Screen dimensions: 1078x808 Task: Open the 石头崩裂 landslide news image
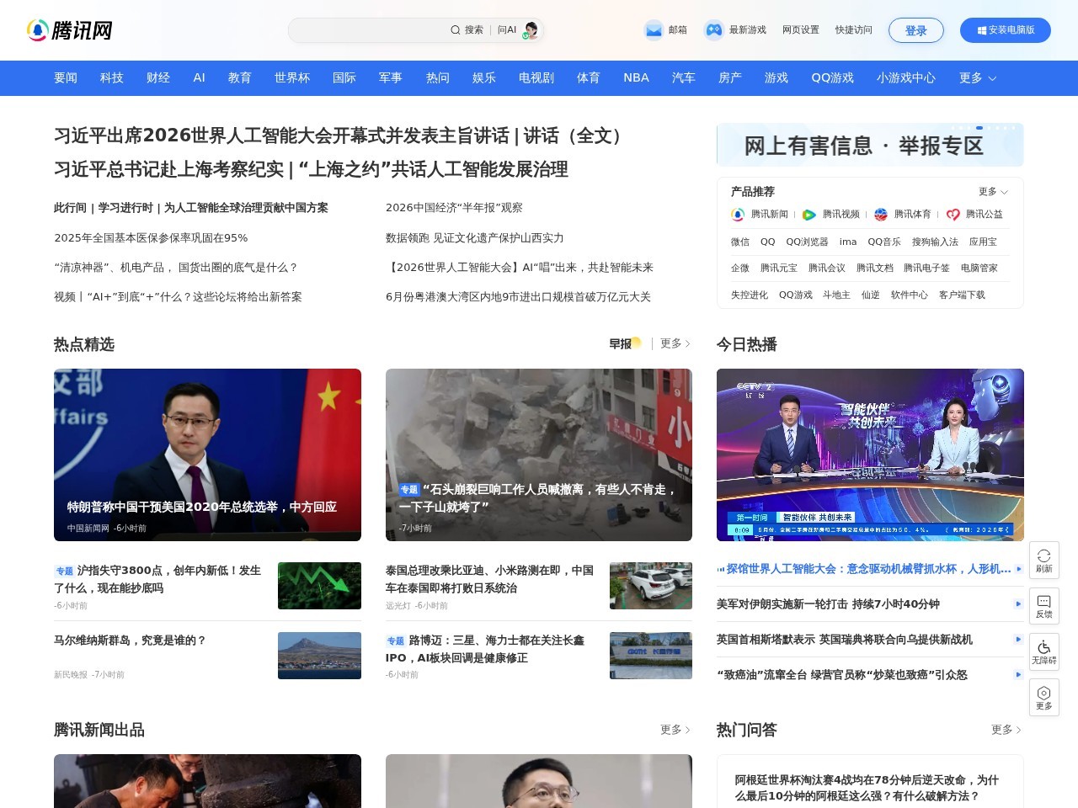(539, 454)
